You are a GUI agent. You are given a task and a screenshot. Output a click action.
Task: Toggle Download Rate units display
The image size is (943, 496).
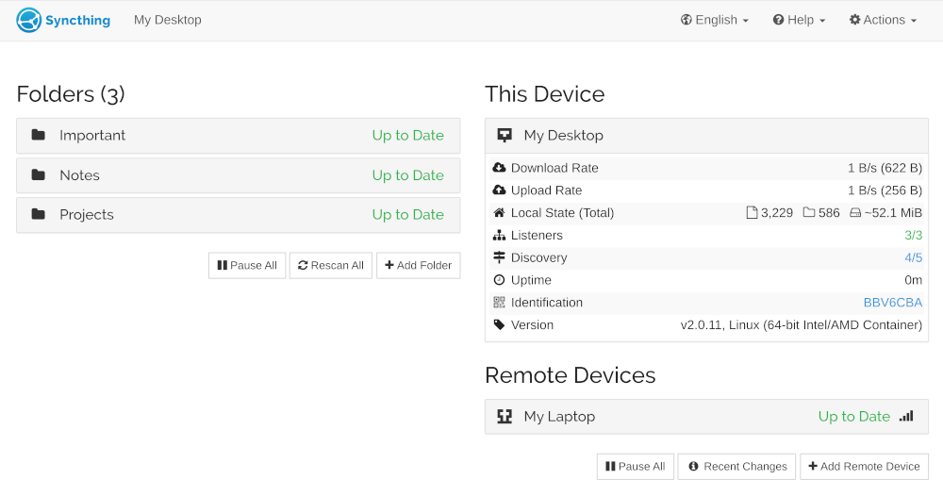(x=885, y=168)
